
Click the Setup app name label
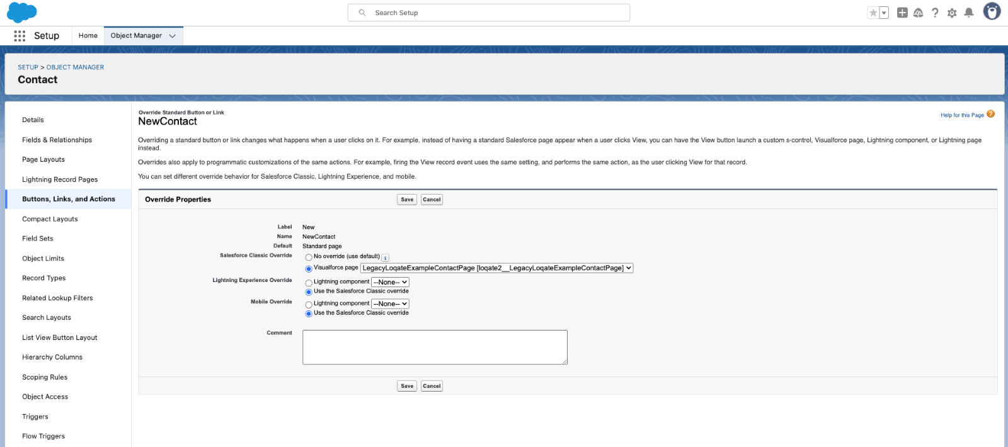47,36
